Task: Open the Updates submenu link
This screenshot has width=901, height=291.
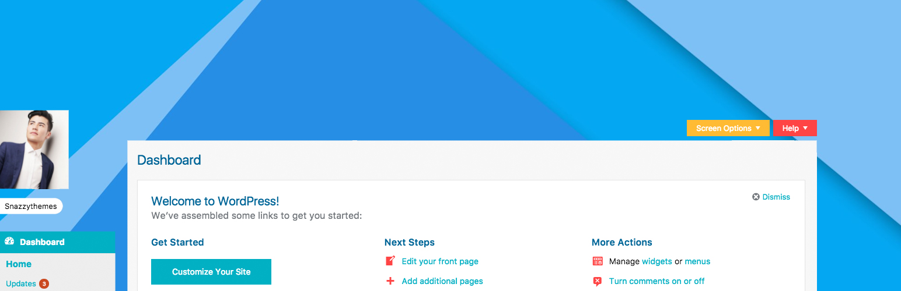Action: click(x=21, y=283)
